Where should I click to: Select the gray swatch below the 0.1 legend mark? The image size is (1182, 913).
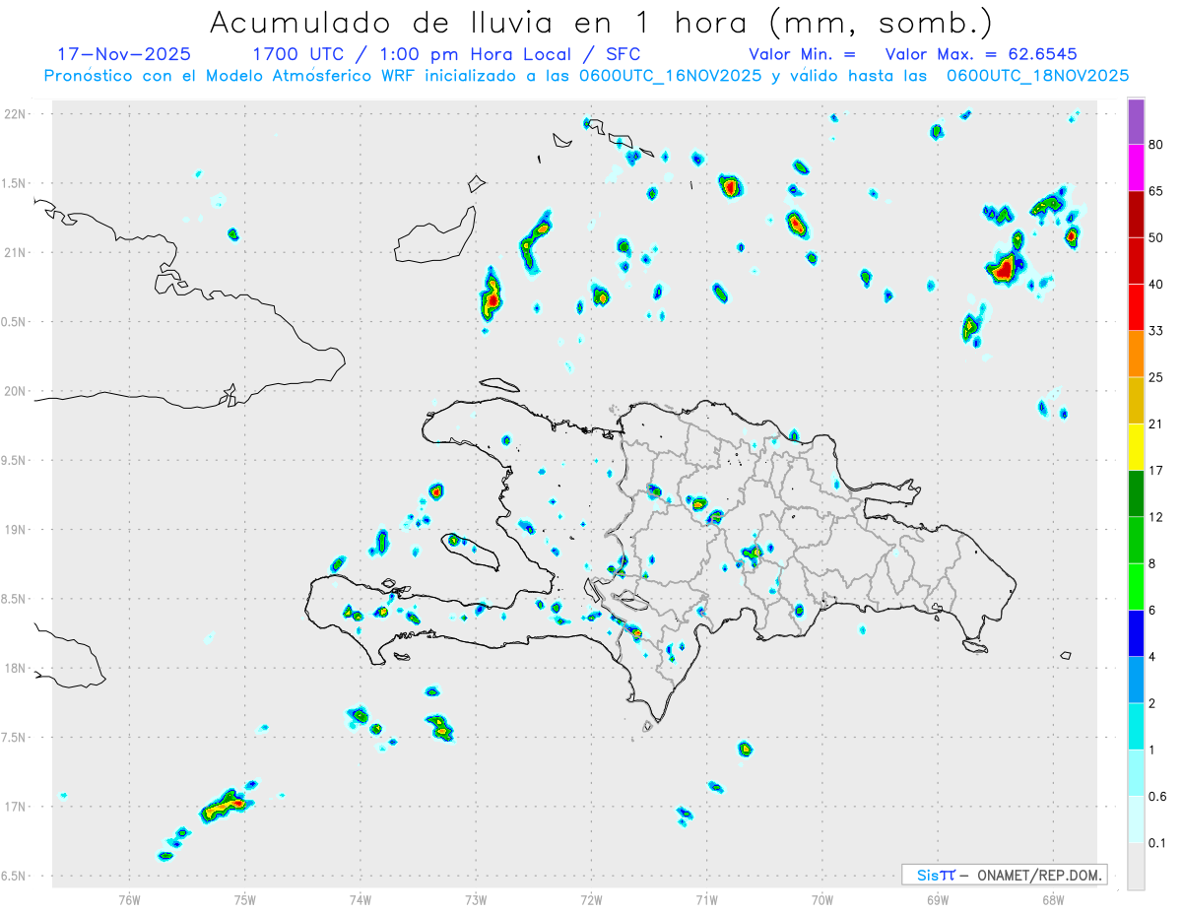tap(1136, 867)
